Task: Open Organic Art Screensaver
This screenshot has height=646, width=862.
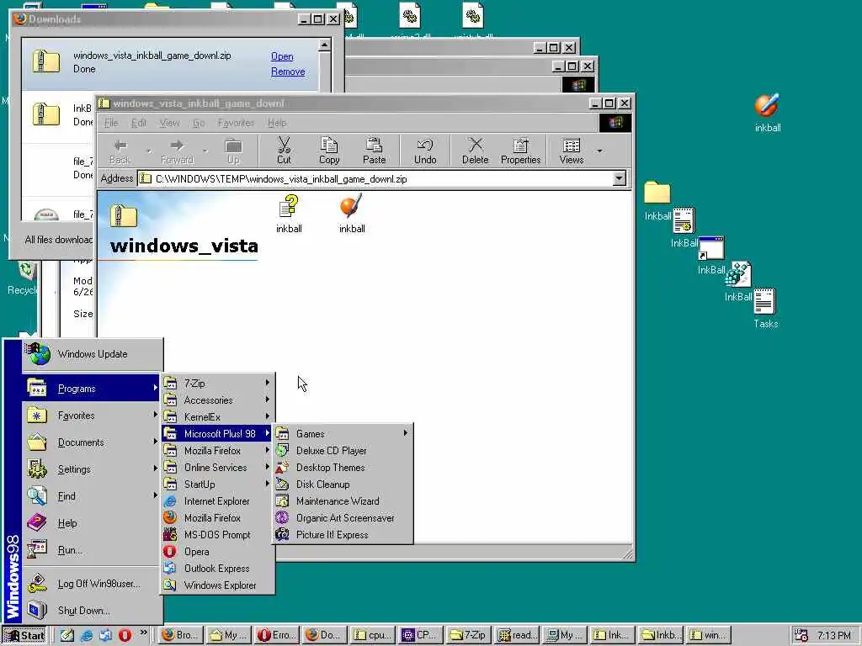Action: [x=343, y=518]
